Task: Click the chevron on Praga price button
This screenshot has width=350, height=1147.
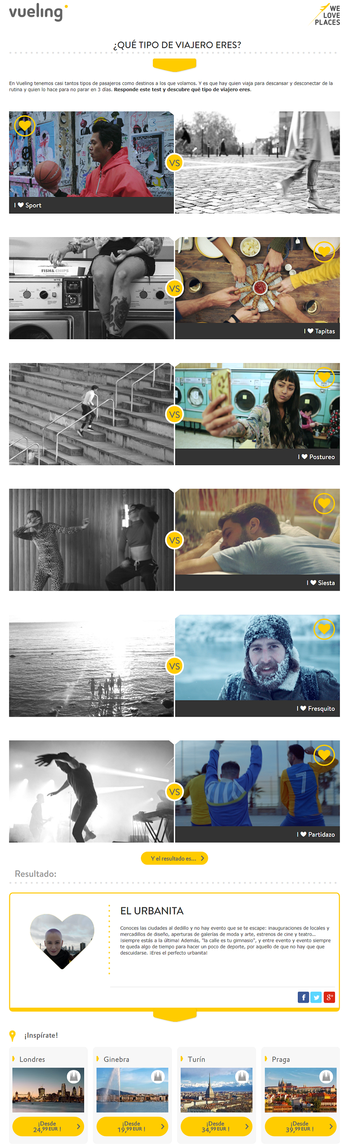Action: click(331, 1126)
